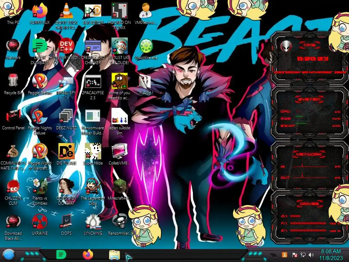Select the VirusWire.exe lime icon
The image size is (349, 262).
(146, 48)
